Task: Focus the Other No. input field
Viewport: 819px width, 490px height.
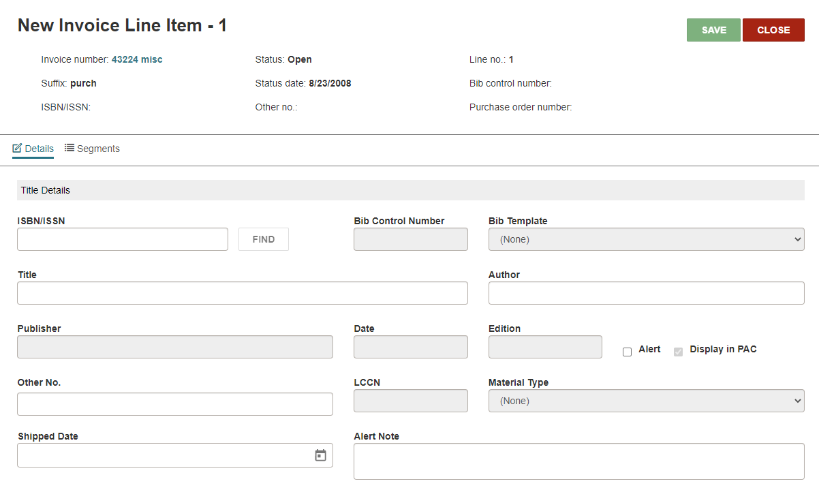Action: coord(175,404)
